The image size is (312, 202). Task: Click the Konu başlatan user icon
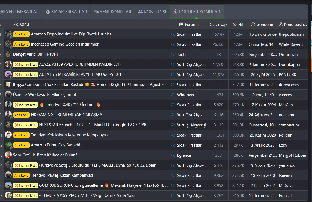(x=281, y=25)
